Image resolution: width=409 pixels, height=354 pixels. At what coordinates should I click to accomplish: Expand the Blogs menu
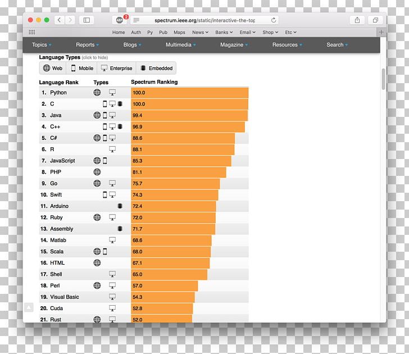132,45
